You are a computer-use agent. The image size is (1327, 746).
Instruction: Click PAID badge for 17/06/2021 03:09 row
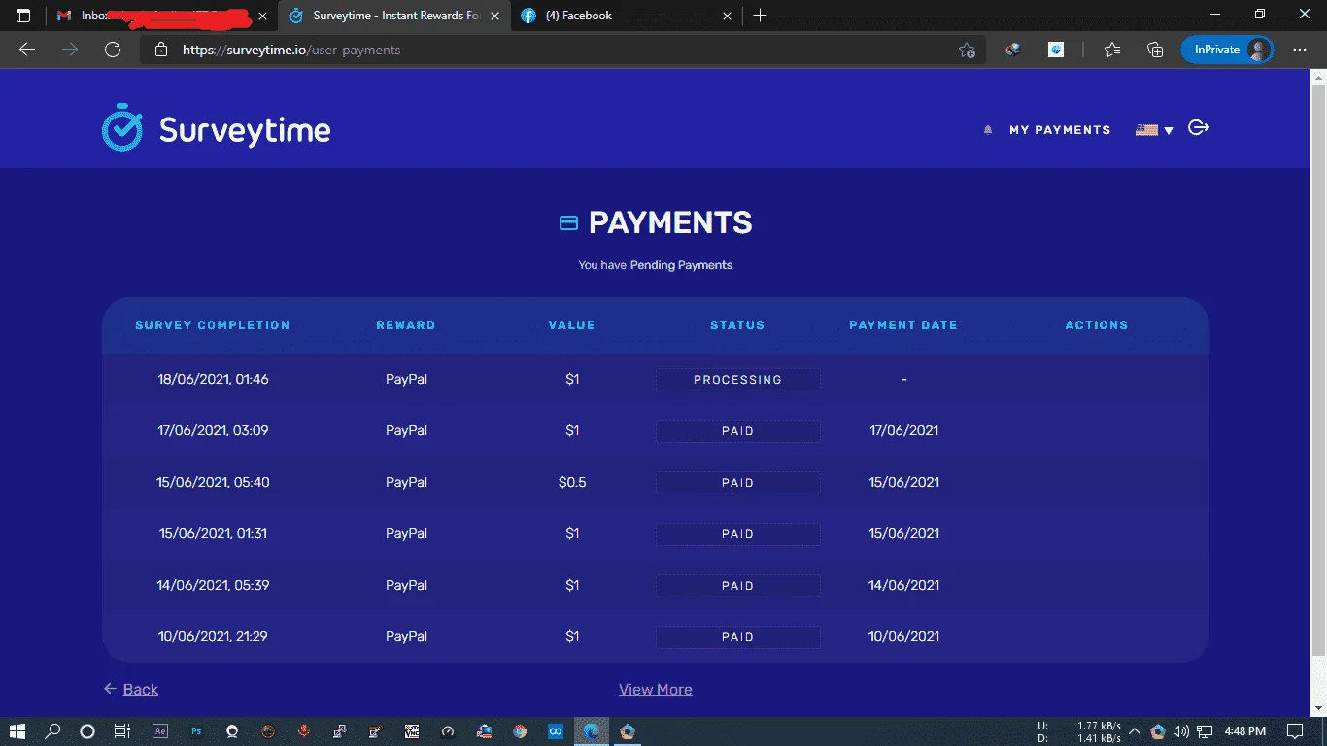(x=738, y=431)
